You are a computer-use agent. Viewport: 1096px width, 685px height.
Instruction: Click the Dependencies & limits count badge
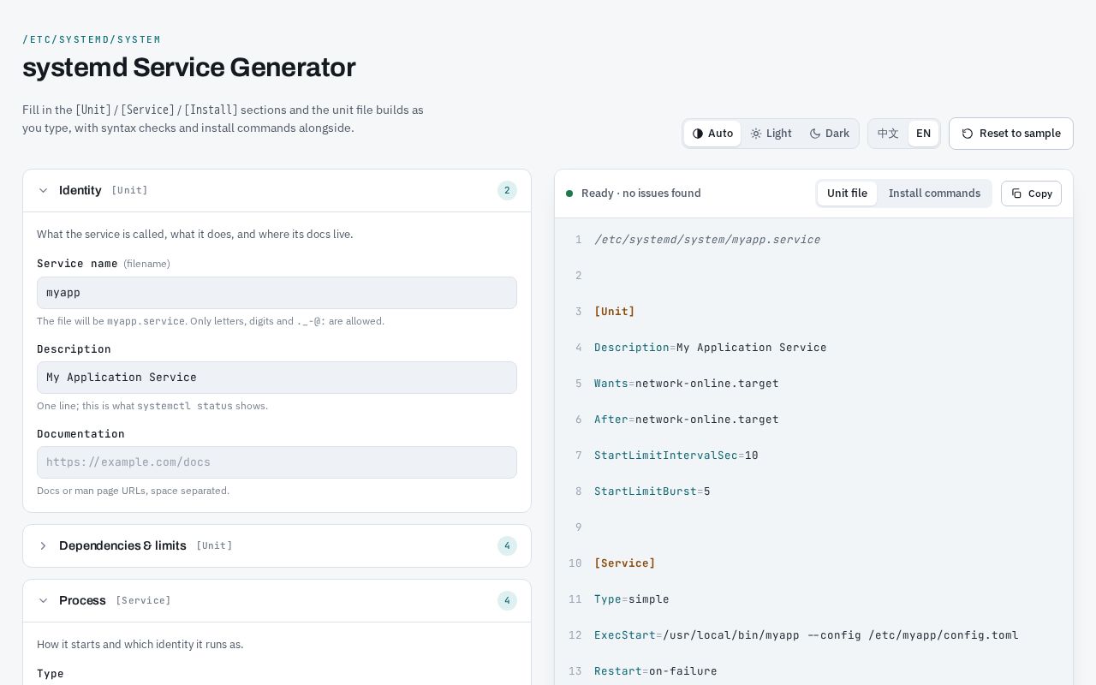(x=507, y=545)
